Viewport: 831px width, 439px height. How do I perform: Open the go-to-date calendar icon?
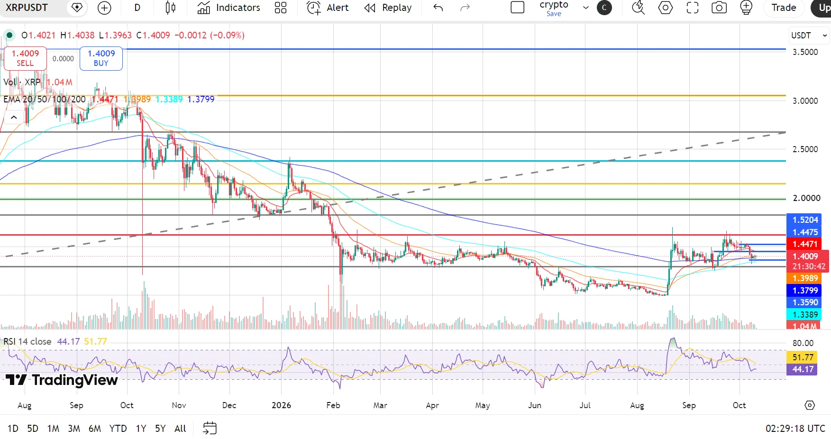[210, 429]
